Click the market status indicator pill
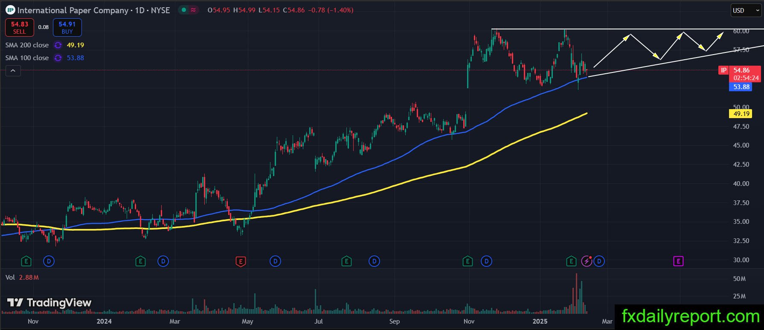Screen dimensions: 764x330 tap(189, 10)
